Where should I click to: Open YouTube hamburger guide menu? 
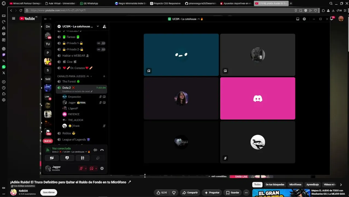(x=13, y=18)
